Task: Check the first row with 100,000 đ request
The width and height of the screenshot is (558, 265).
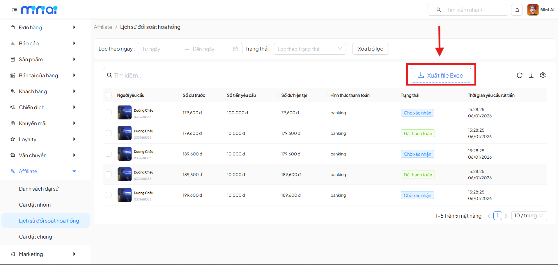Action: pyautogui.click(x=109, y=113)
